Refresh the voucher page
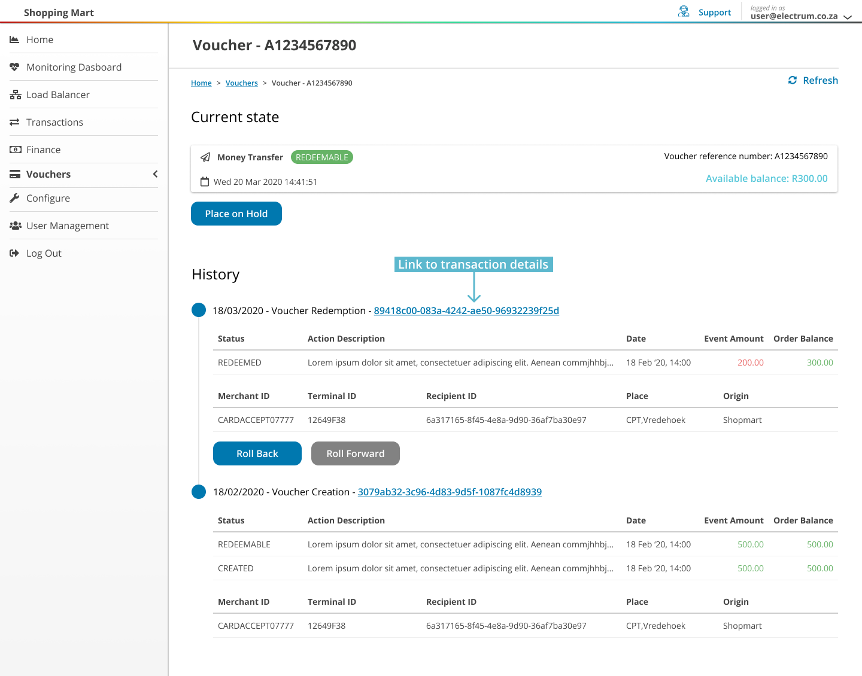Image resolution: width=862 pixels, height=676 pixels. (813, 80)
